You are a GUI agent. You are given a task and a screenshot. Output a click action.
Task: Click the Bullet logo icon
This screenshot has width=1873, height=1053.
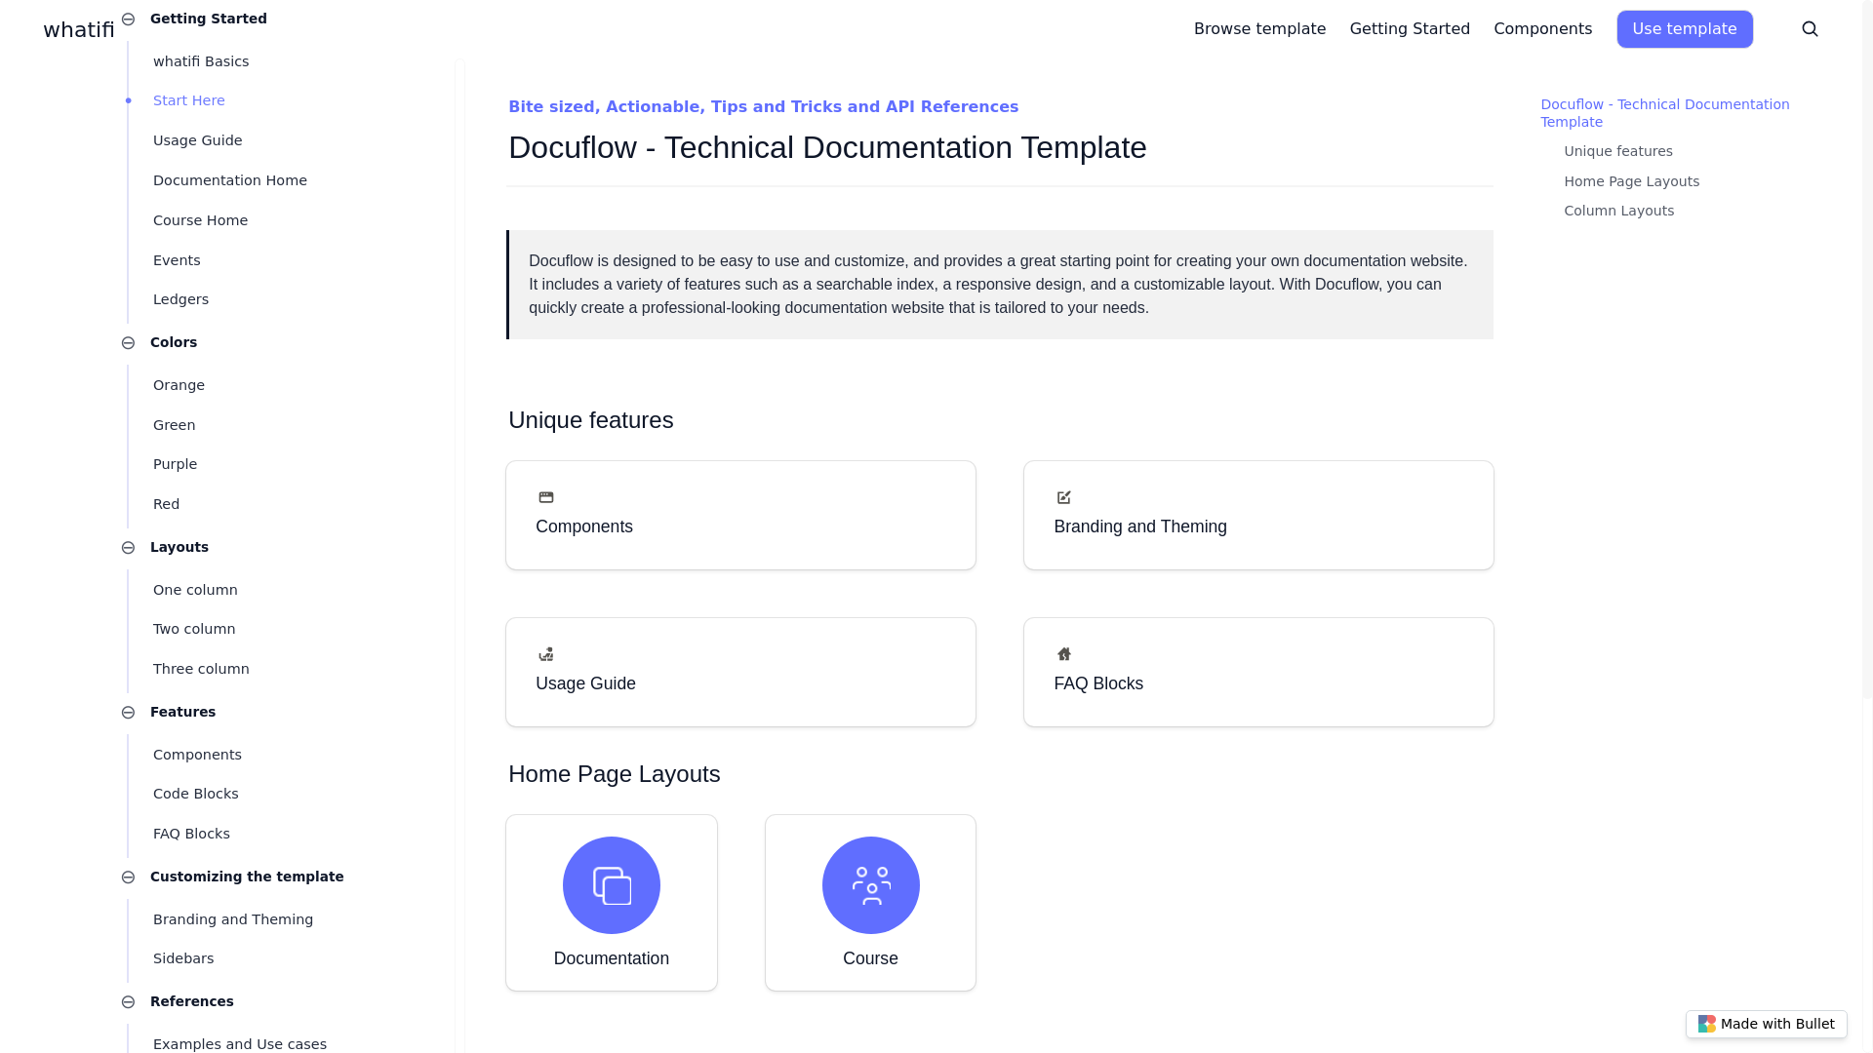pyautogui.click(x=1707, y=1024)
